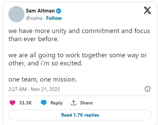Click the share upload arrow icon
Image resolution: width=158 pixels, height=125 pixels.
[74, 103]
